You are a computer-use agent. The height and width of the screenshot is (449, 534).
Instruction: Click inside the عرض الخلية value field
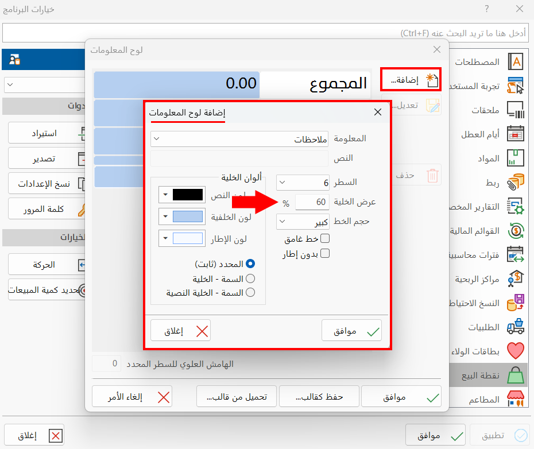coord(313,202)
